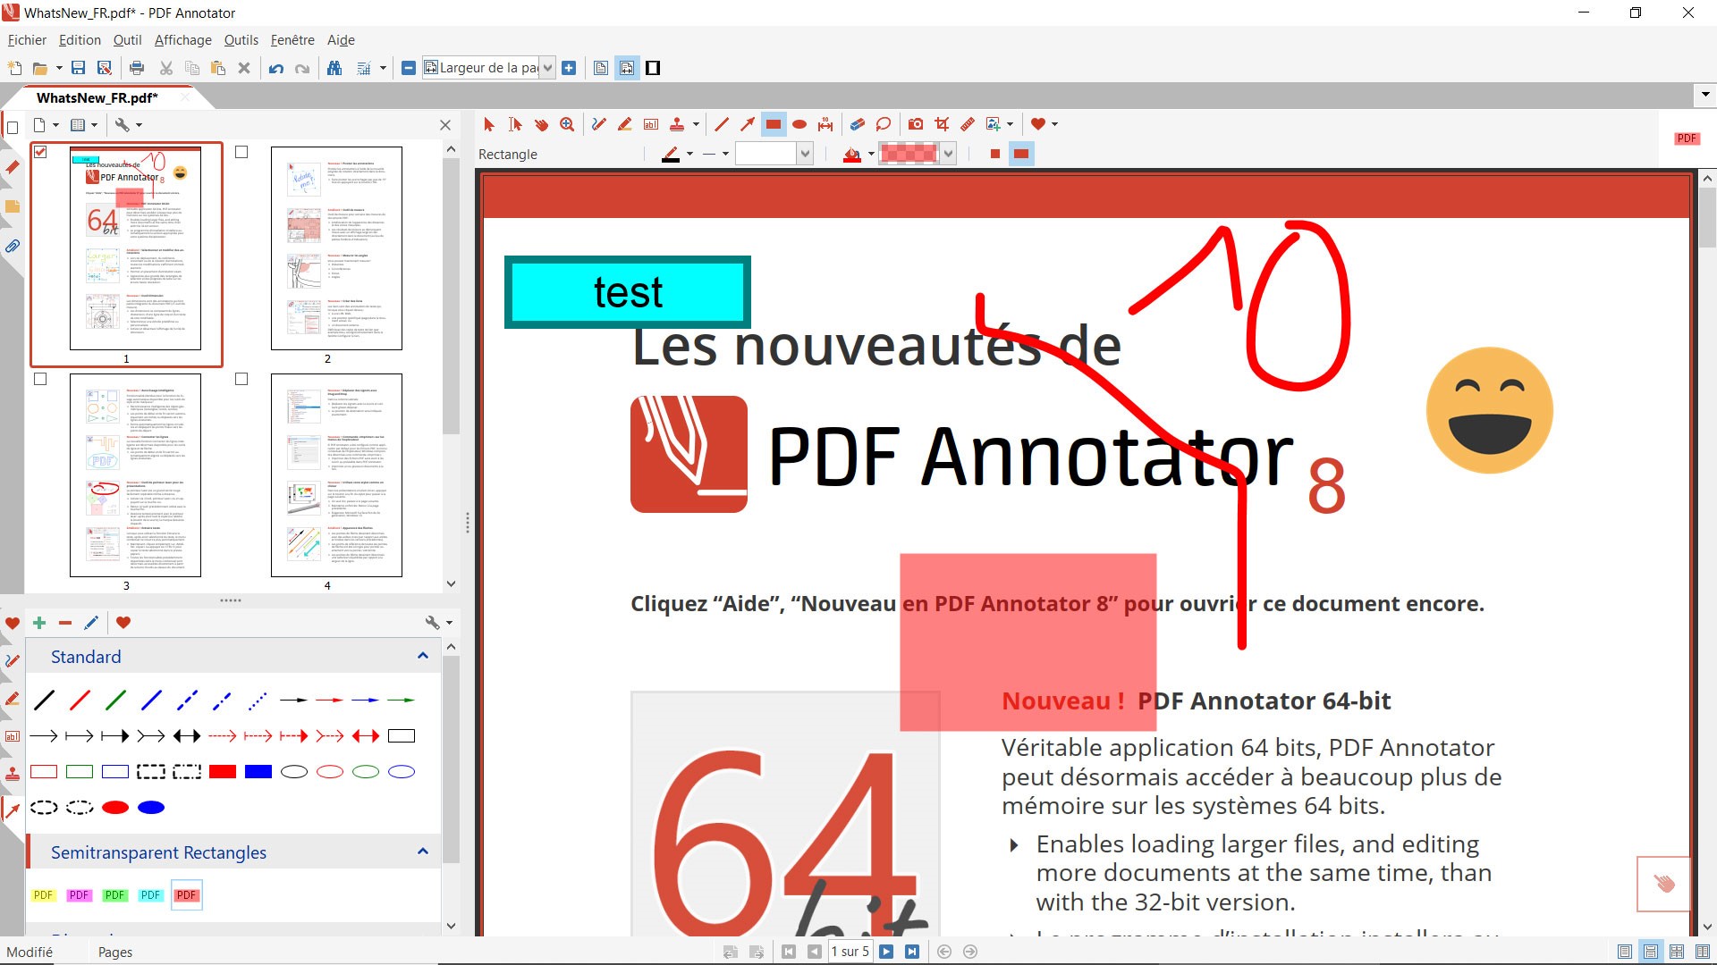Check the page 3 thumbnail checkbox
The height and width of the screenshot is (965, 1717).
tap(40, 379)
